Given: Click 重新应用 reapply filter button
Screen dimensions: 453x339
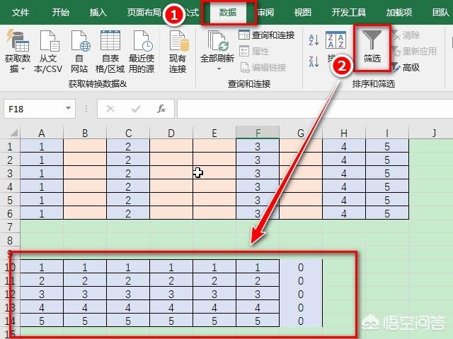Looking at the screenshot, I should tap(415, 52).
